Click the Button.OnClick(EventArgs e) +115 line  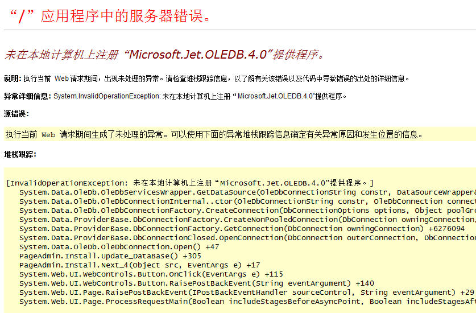pos(151,274)
